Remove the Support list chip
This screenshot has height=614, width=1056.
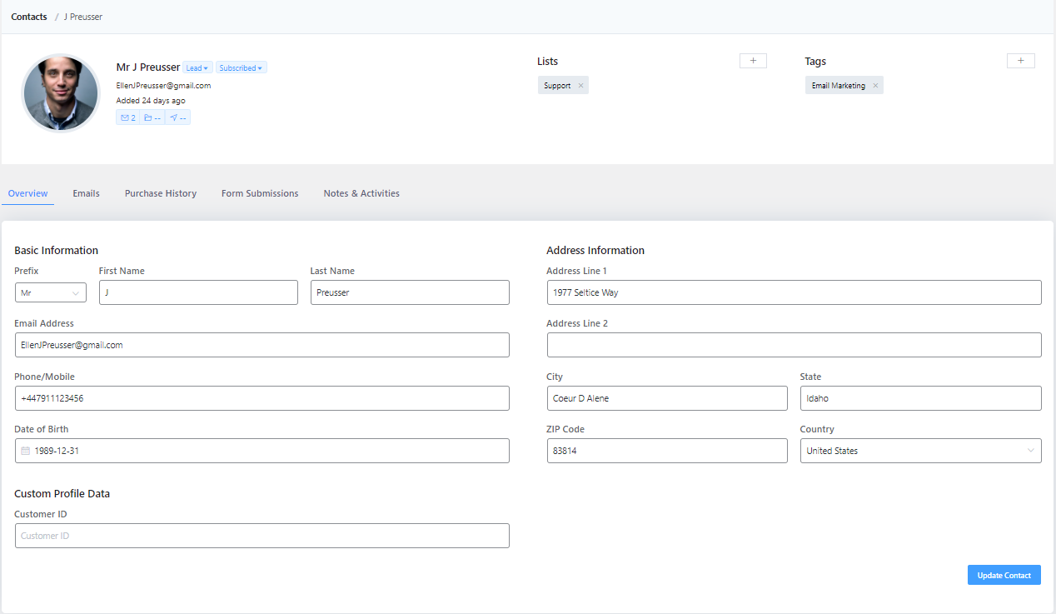pos(580,85)
